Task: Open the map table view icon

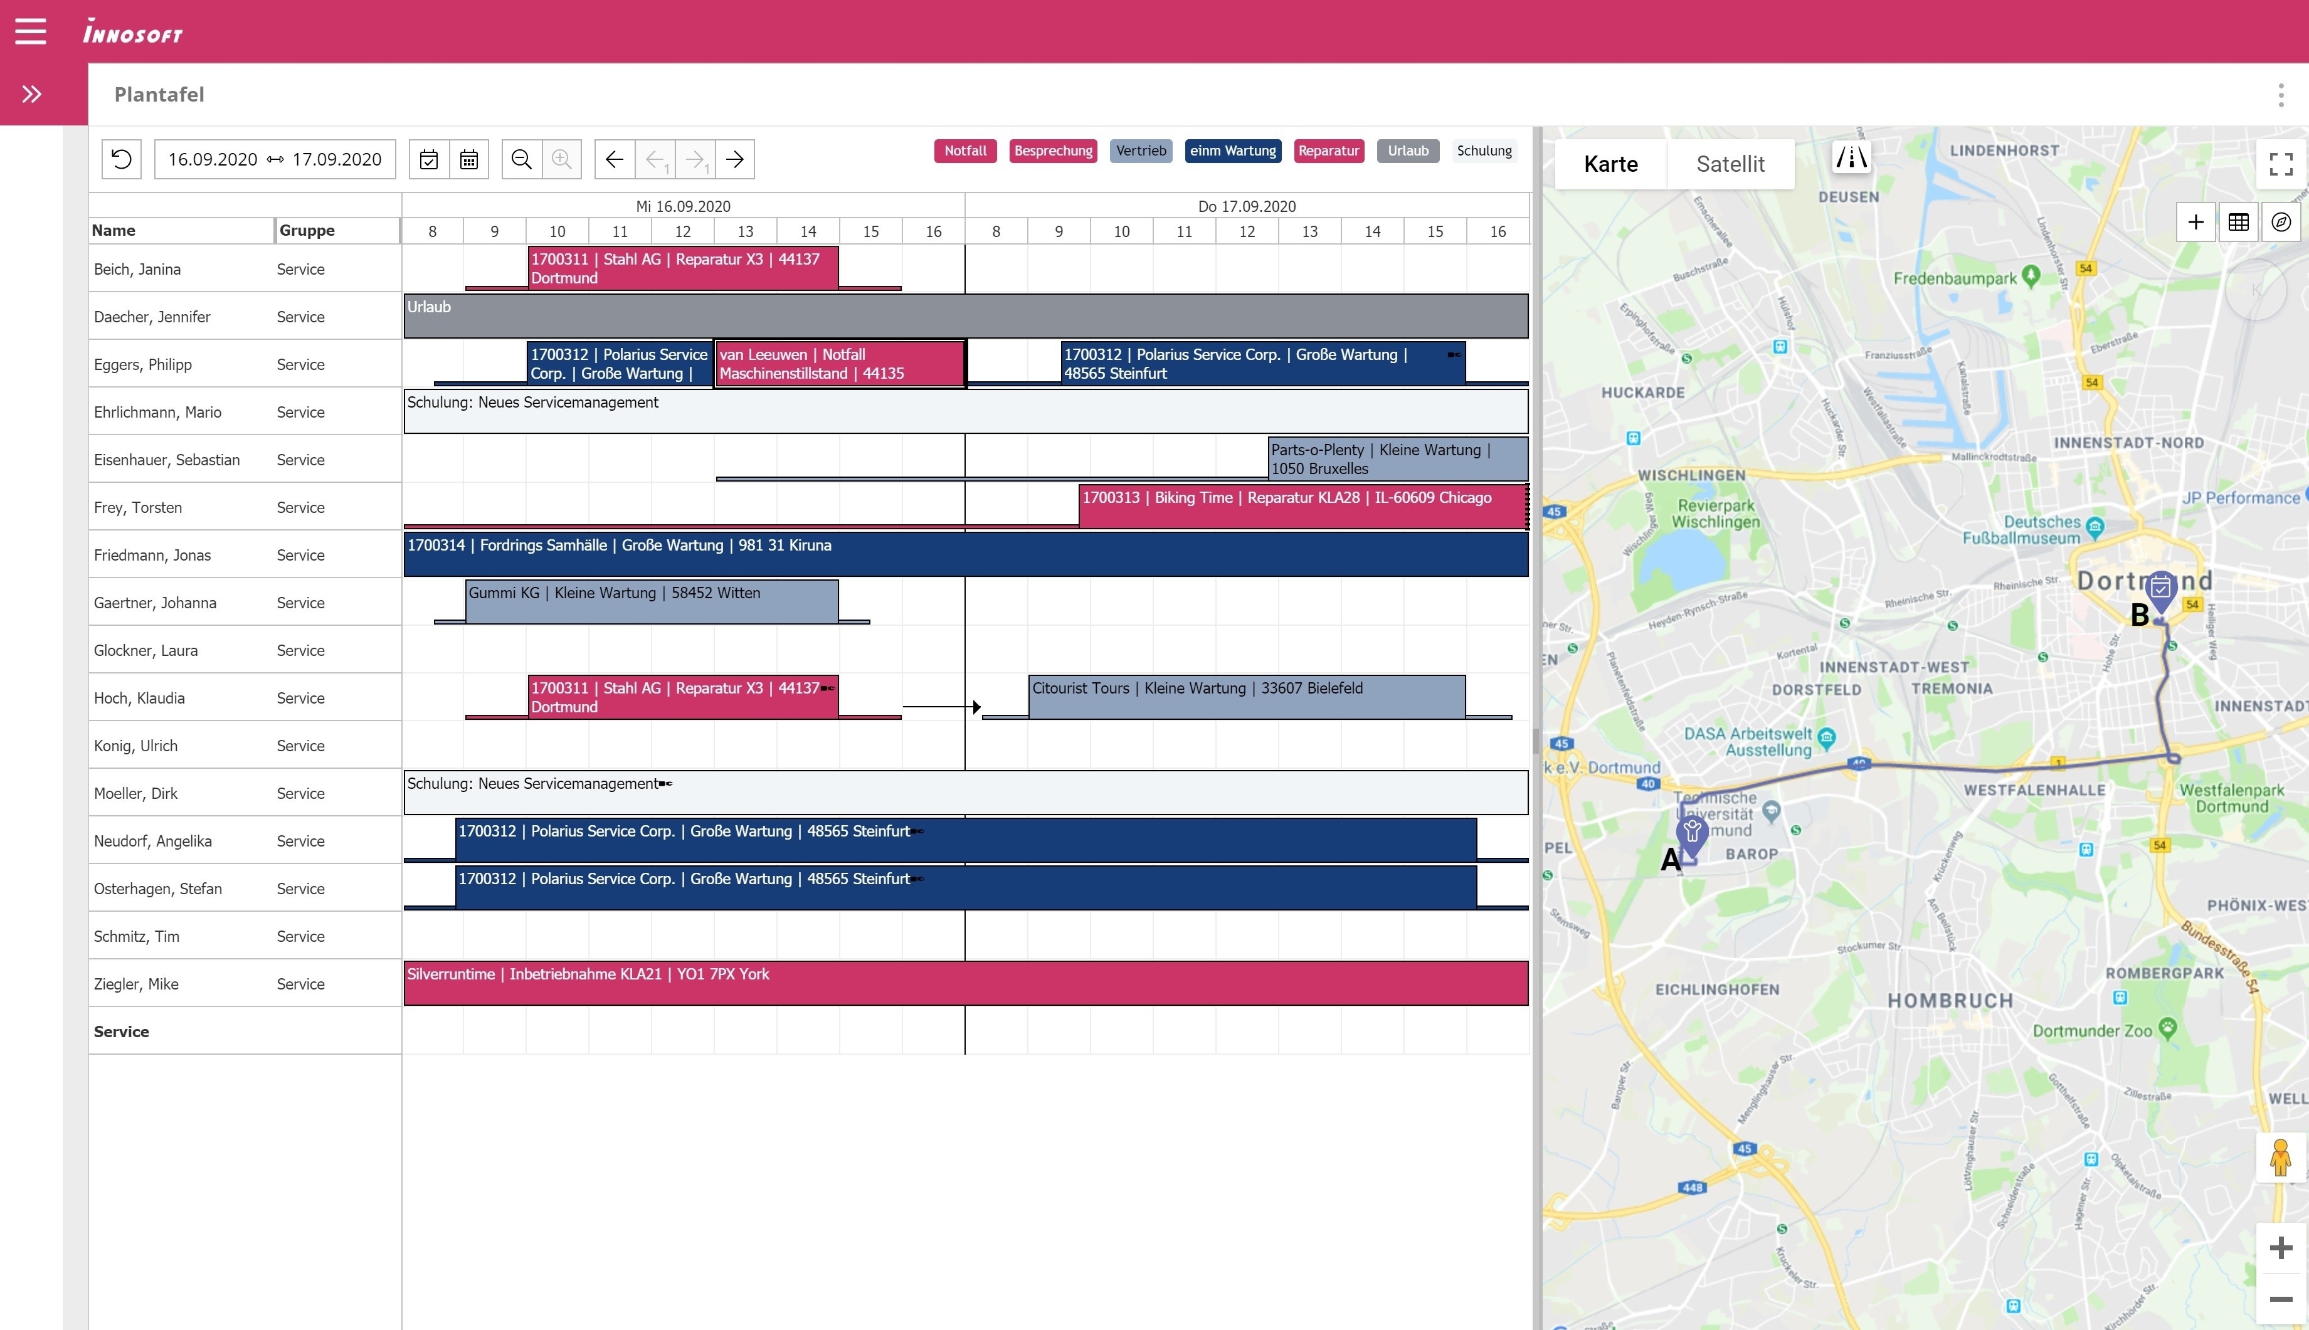Action: point(2238,222)
